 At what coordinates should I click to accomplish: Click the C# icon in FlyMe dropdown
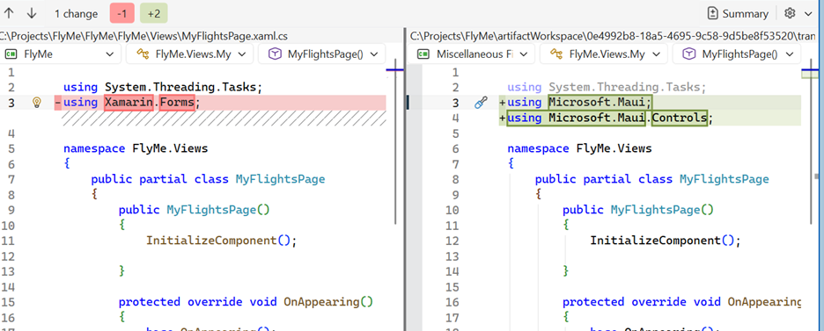pyautogui.click(x=11, y=54)
